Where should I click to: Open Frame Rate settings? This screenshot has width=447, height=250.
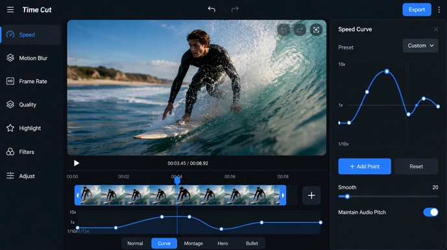coord(30,81)
